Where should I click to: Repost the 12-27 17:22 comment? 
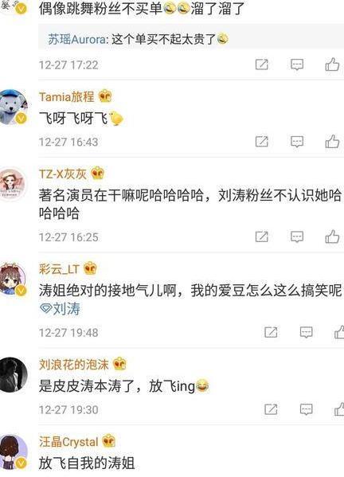click(261, 65)
